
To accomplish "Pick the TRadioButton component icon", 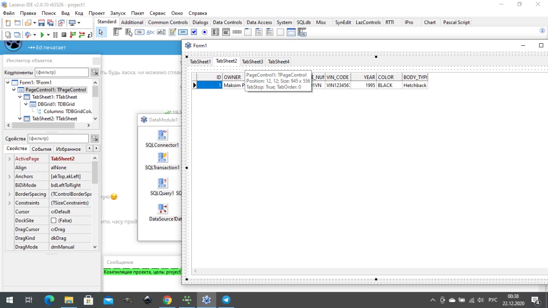I will (x=205, y=32).
